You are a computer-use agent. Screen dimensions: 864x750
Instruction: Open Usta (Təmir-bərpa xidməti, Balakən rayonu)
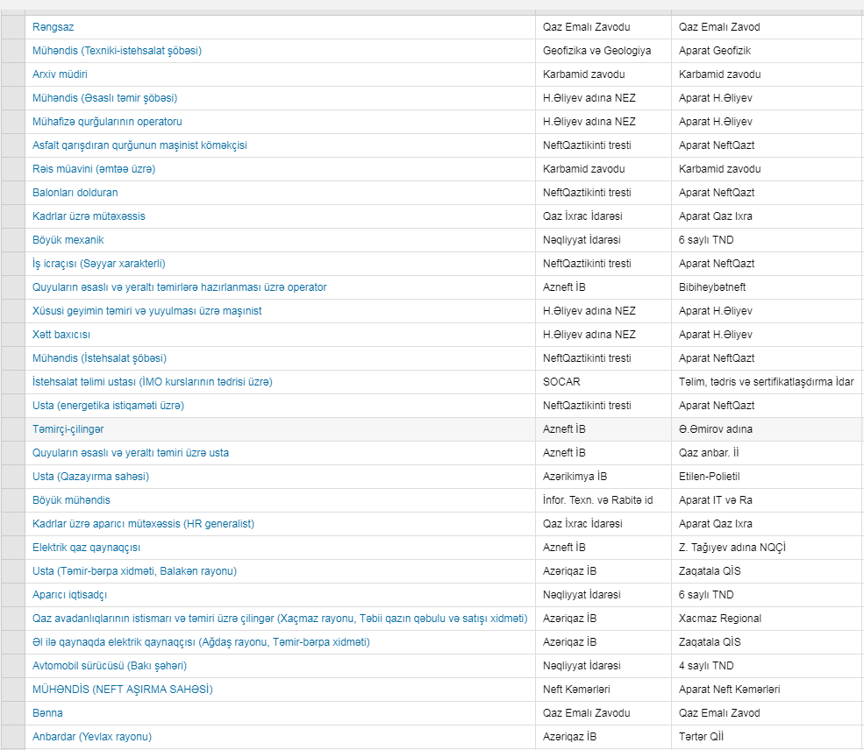pyautogui.click(x=134, y=571)
